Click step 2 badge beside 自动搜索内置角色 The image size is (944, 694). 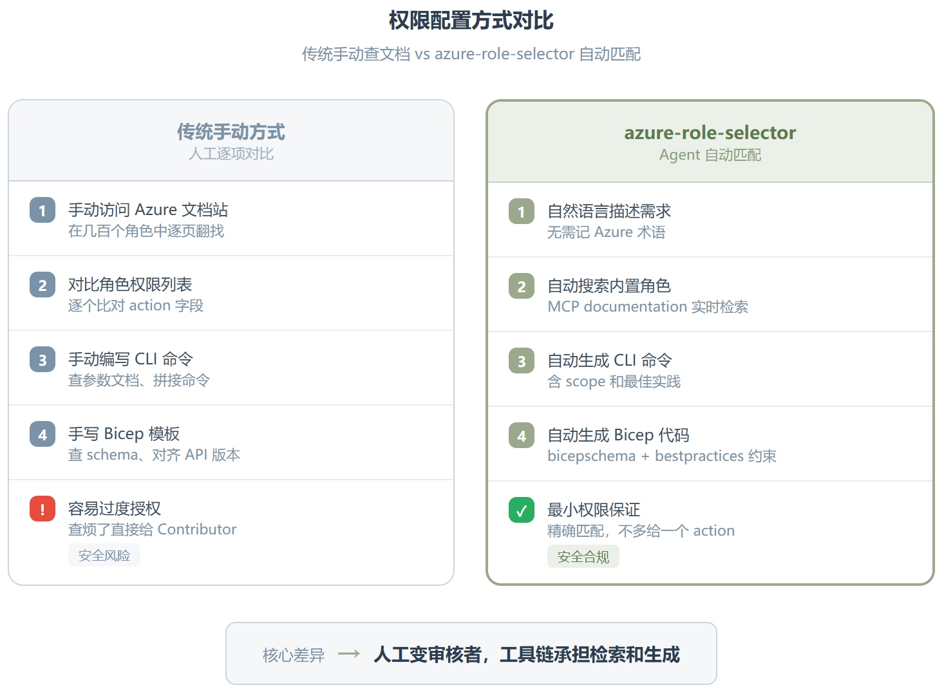pos(522,286)
